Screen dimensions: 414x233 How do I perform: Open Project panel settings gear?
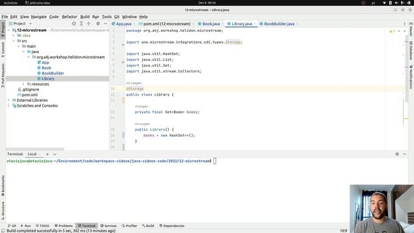[x=98, y=23]
